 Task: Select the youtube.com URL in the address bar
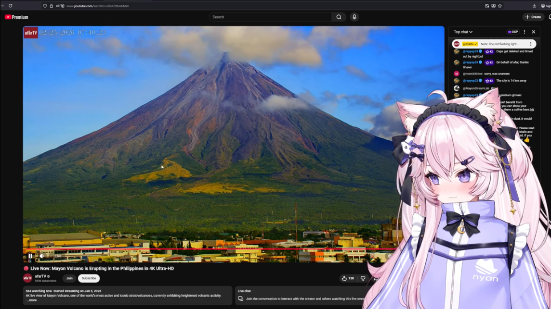(97, 6)
